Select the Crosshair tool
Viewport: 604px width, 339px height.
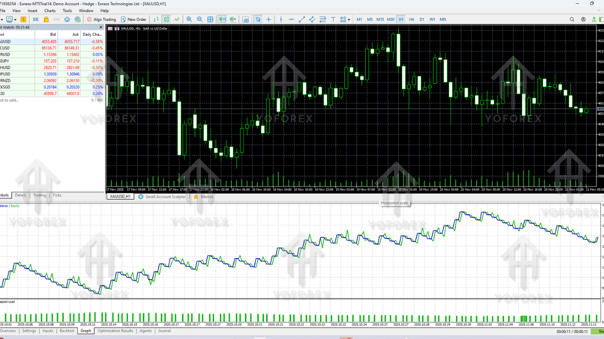(x=269, y=19)
